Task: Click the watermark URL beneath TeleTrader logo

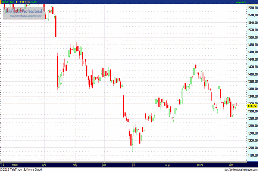Action: (x=25, y=16)
